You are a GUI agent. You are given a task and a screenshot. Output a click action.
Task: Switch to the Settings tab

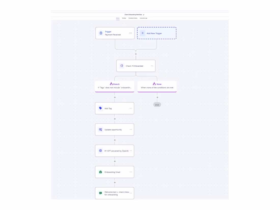(124, 18)
